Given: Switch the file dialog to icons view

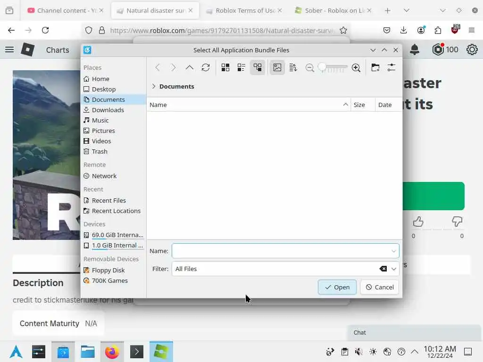Looking at the screenshot, I should click(x=225, y=67).
